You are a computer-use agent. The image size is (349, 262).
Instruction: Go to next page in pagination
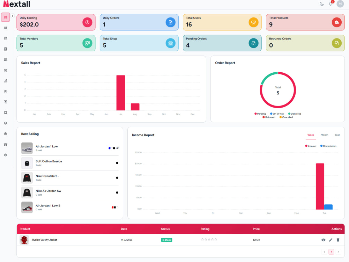click(x=338, y=252)
